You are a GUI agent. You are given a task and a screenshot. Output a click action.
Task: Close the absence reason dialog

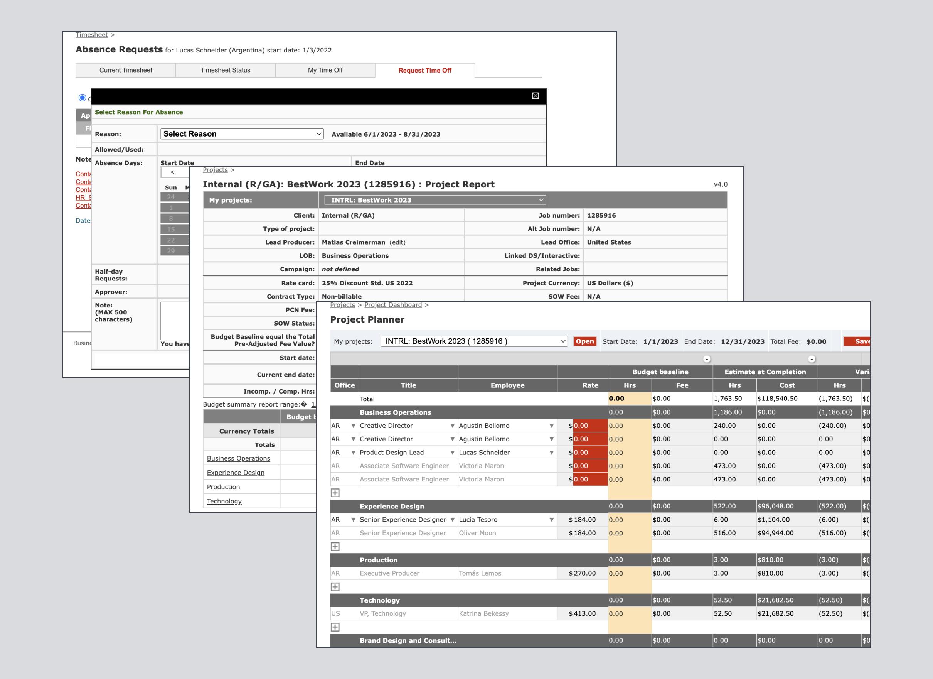pos(535,96)
